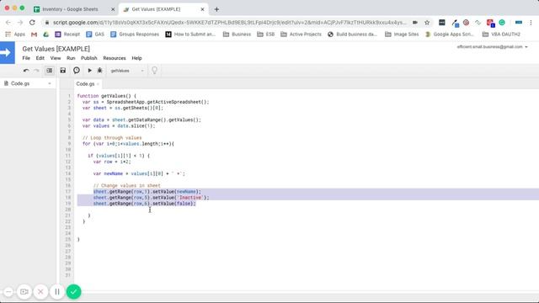This screenshot has width=539, height=303.
Task: Open the Edit menu
Action: click(40, 58)
